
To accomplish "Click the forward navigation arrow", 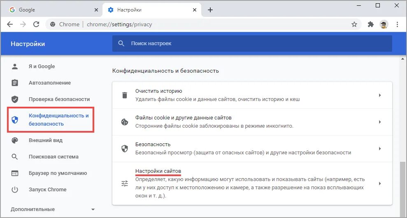I will click(x=23, y=24).
